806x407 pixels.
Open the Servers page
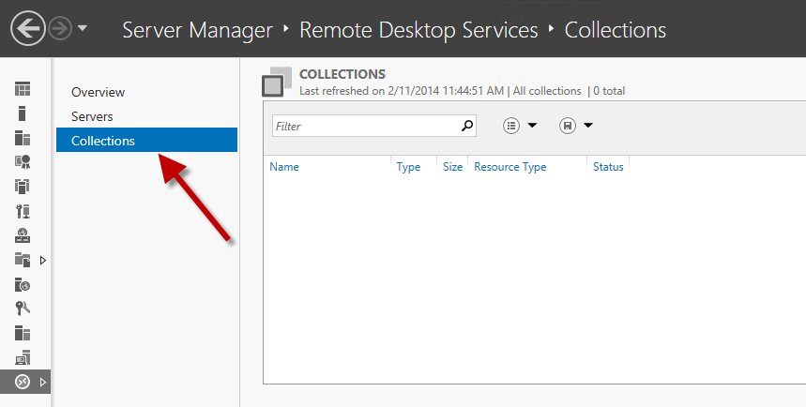92,116
